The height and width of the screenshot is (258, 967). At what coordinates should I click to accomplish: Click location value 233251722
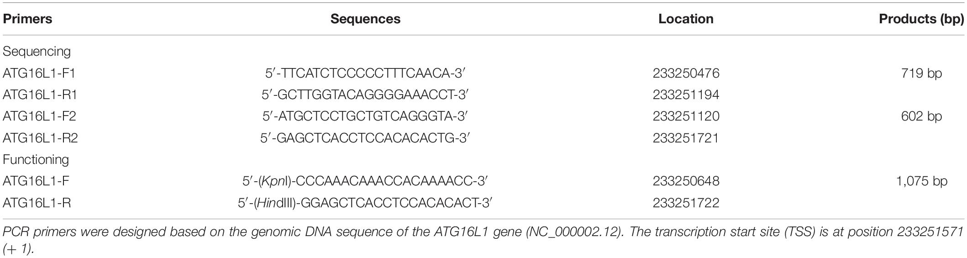point(686,203)
